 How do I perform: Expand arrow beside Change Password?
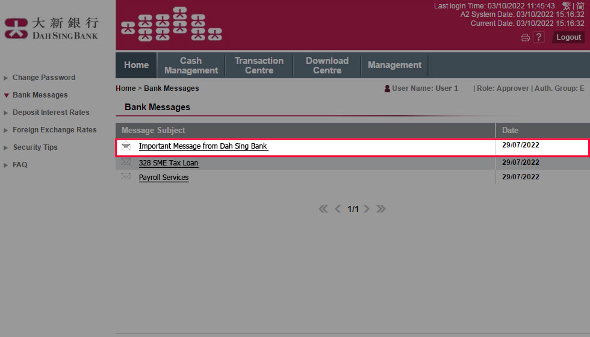(5, 78)
